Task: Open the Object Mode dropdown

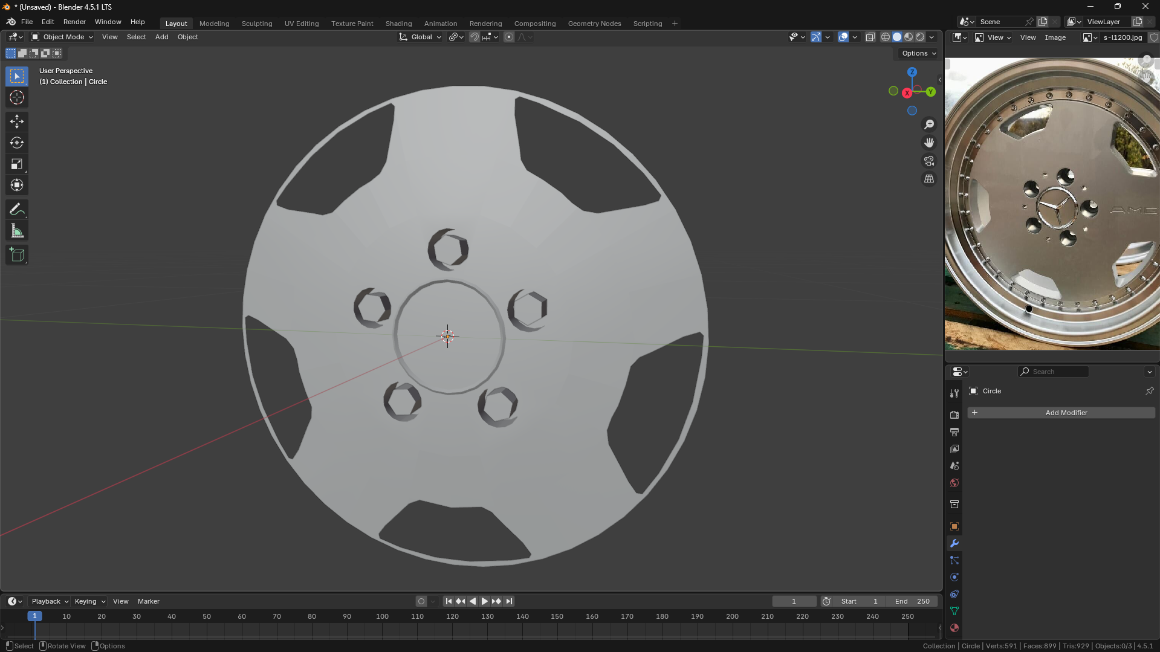Action: pyautogui.click(x=62, y=37)
